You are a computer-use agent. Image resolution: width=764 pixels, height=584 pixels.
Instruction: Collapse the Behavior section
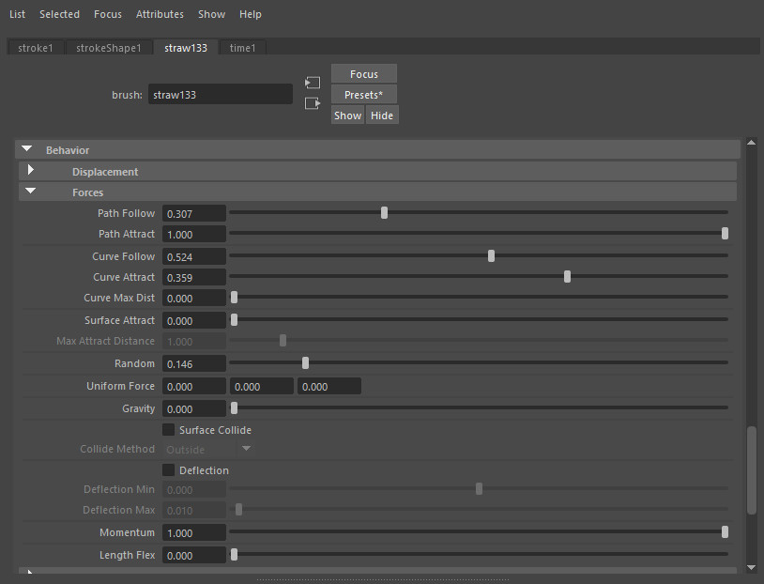pyautogui.click(x=27, y=150)
